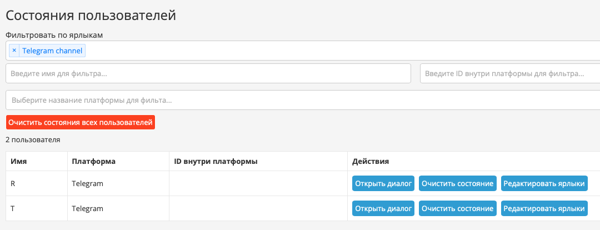Screen dimensions: 600x230
Task: Click the ID внутри платформы column header
Action: point(216,162)
